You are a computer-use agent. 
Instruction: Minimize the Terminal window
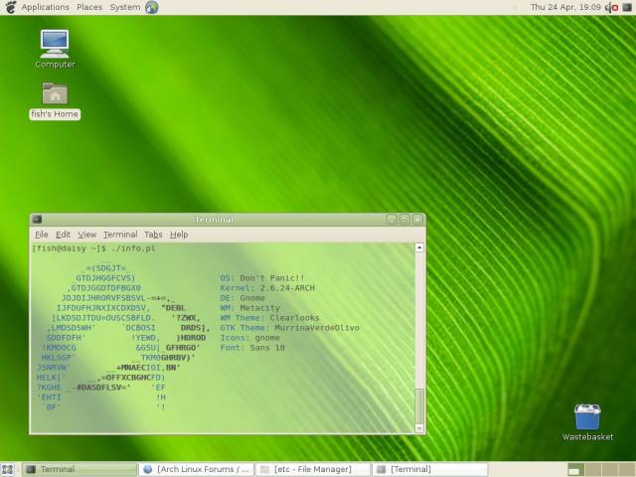[392, 220]
